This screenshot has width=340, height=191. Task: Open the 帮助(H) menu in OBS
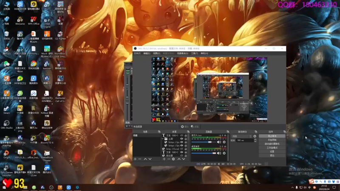pyautogui.click(x=204, y=53)
